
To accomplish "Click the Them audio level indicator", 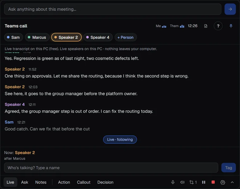I will click(x=177, y=26).
